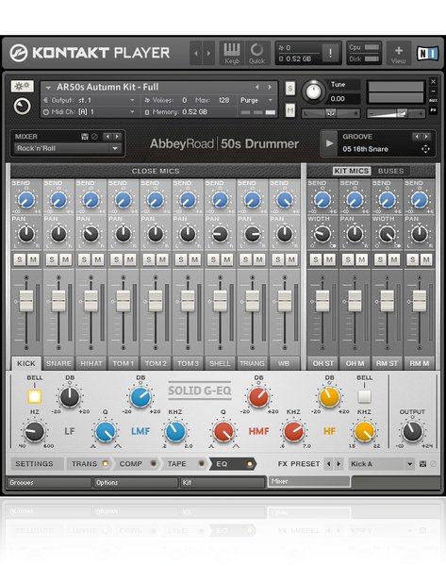Image resolution: width=446 pixels, height=566 pixels.
Task: Mute the TOM 1 channel
Action: point(130,259)
